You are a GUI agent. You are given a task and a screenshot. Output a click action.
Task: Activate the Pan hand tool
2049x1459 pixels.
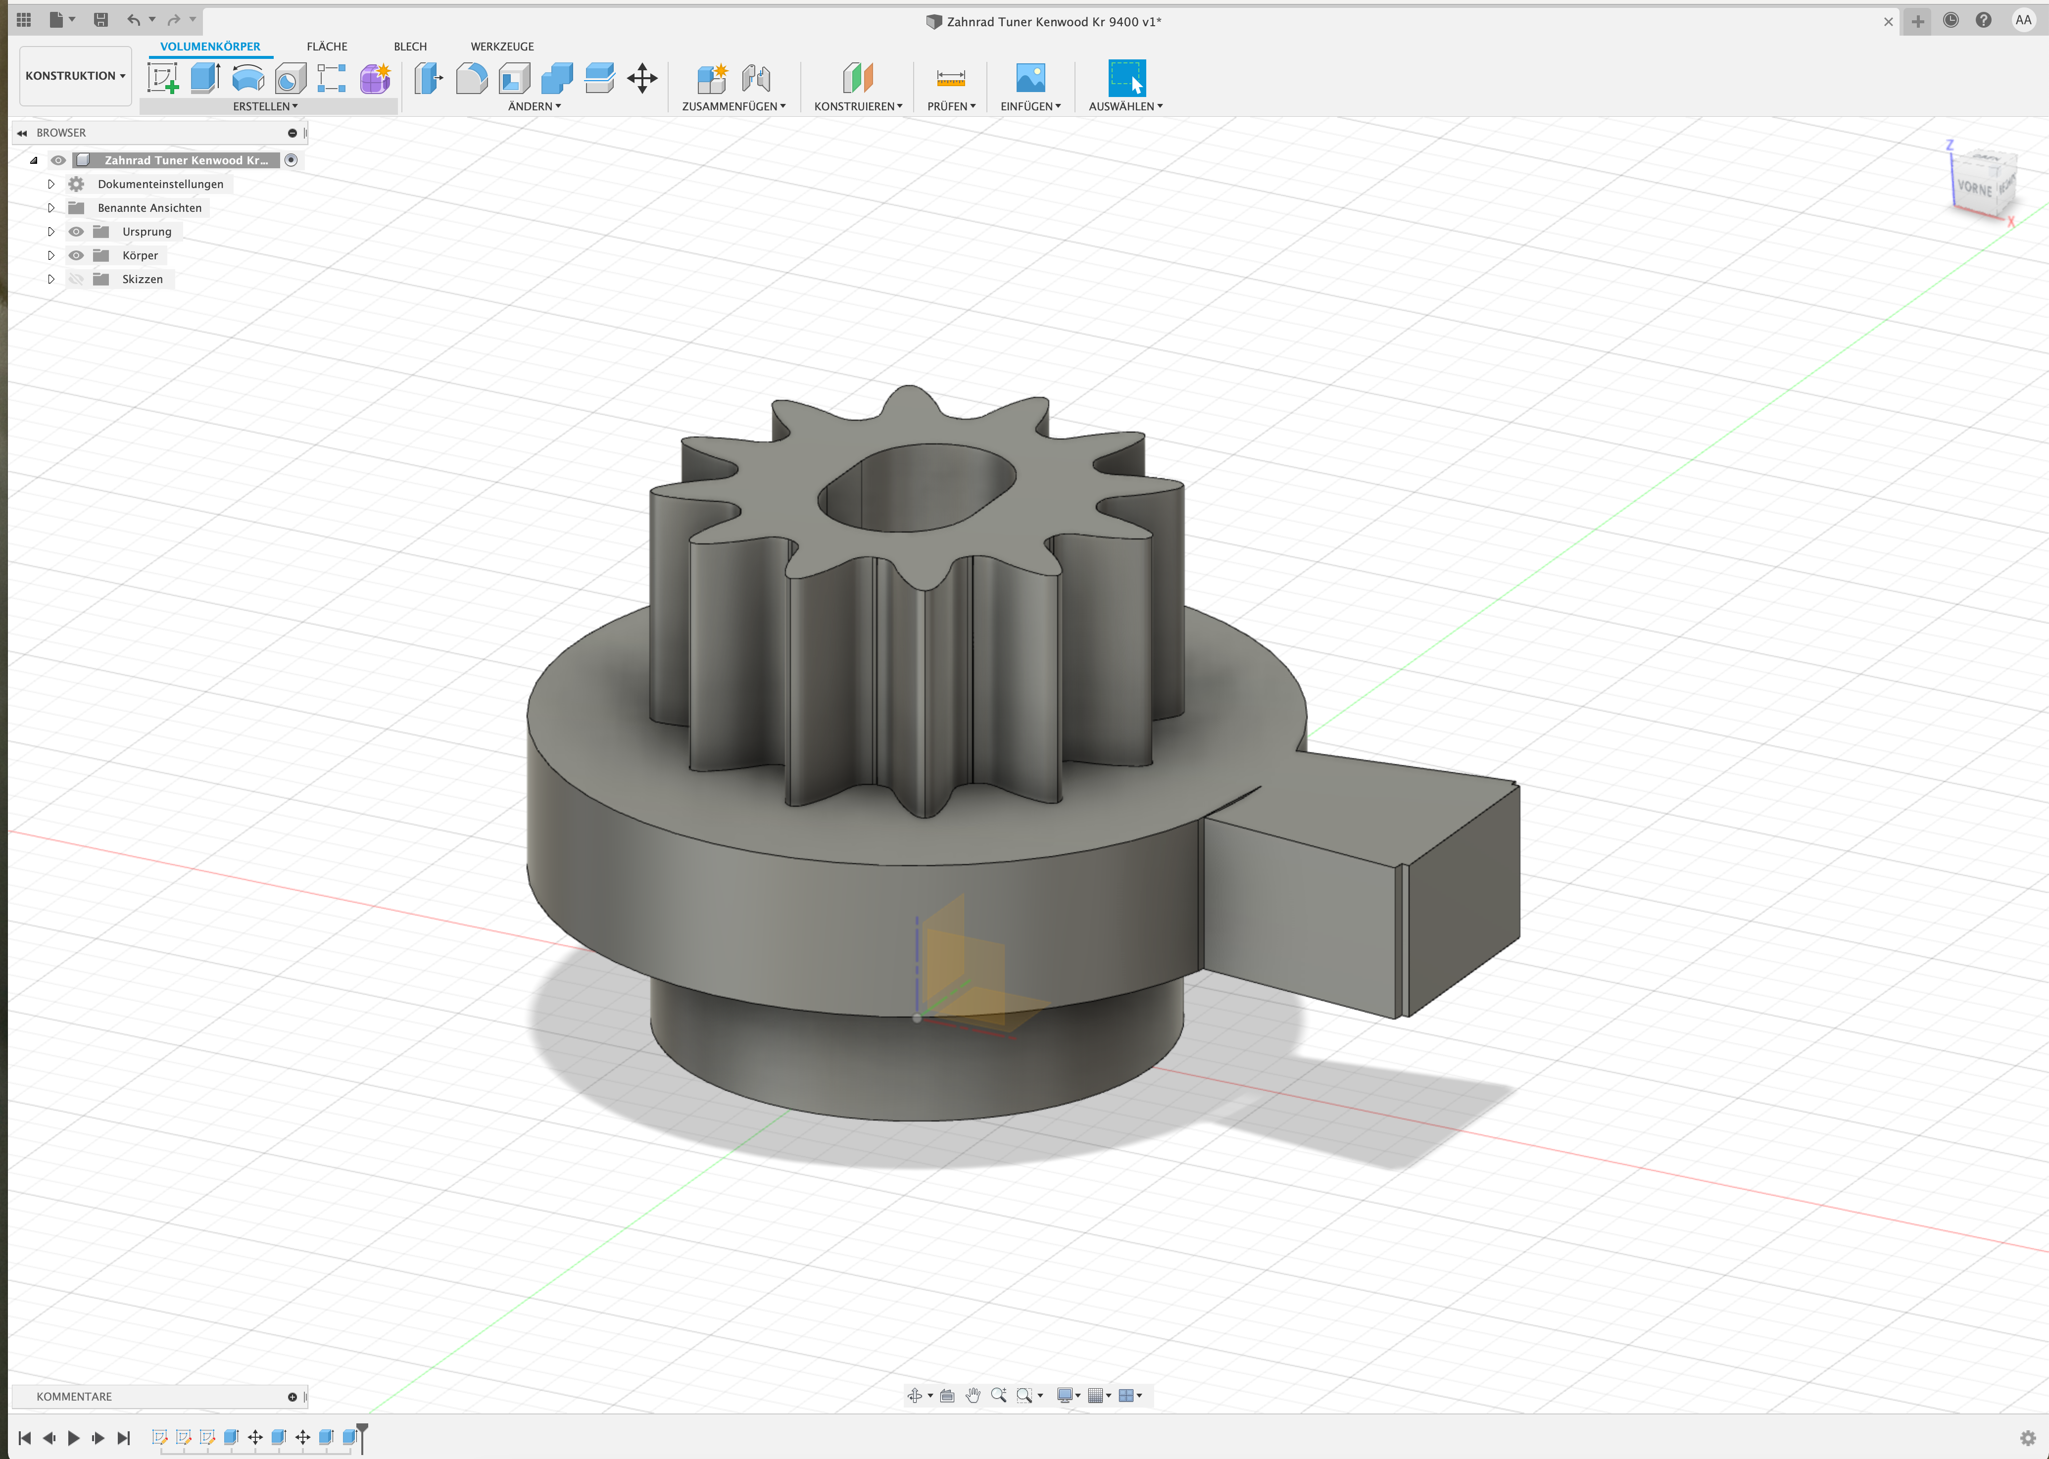(x=973, y=1395)
